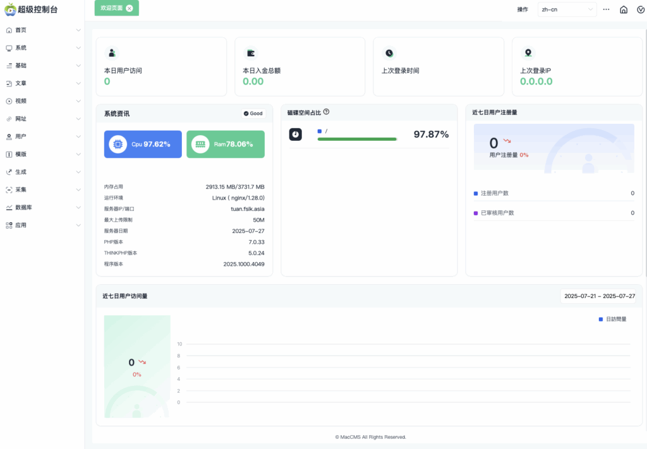Click the 上次登录IP location pin icon

pyautogui.click(x=528, y=53)
